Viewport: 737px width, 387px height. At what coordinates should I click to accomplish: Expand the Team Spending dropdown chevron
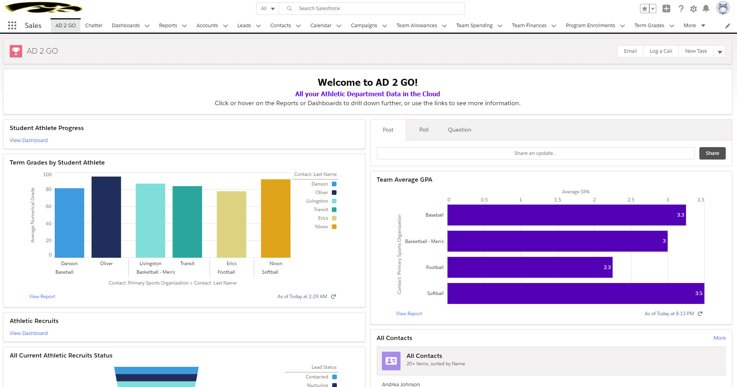tap(500, 26)
